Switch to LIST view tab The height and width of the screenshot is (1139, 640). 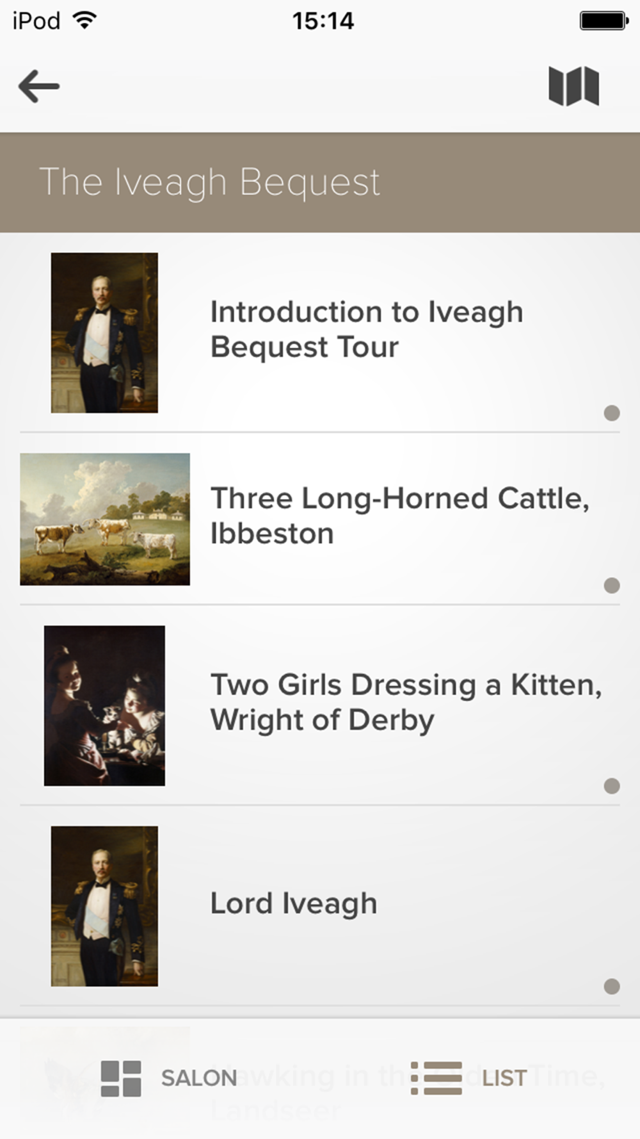pyautogui.click(x=504, y=1078)
